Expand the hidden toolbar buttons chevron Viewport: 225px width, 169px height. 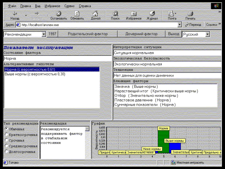(x=220, y=12)
